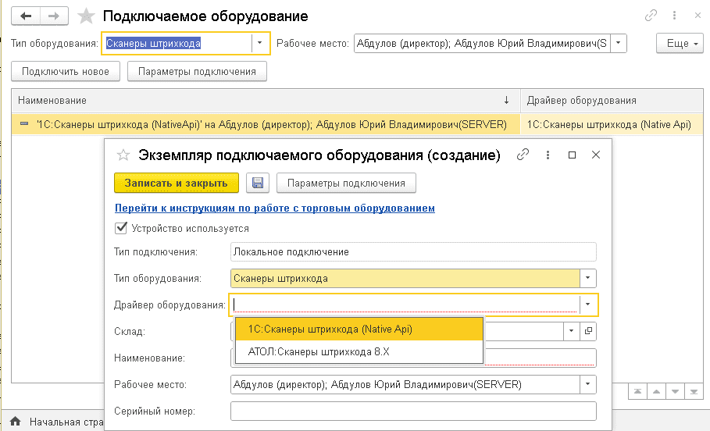Get link icon in dialog title bar

tap(523, 155)
